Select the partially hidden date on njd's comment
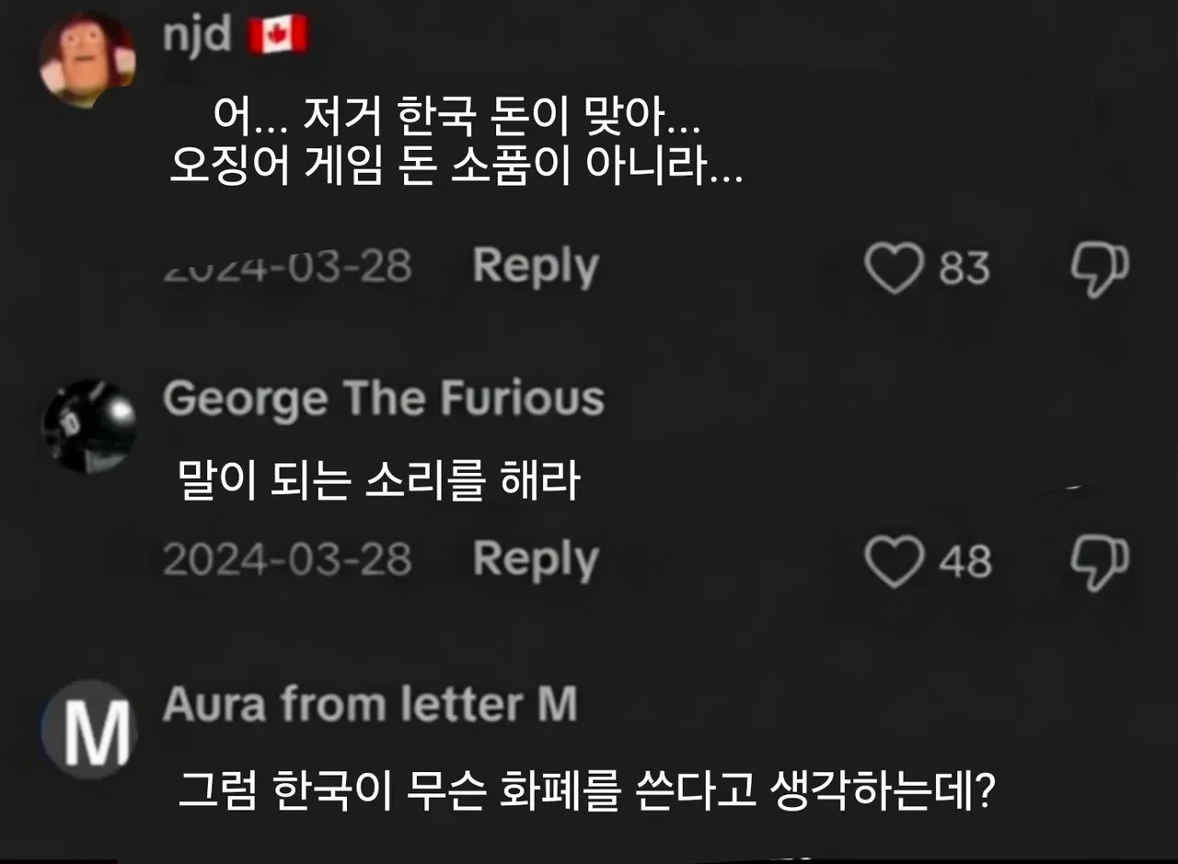This screenshot has height=864, width=1178. tap(287, 268)
